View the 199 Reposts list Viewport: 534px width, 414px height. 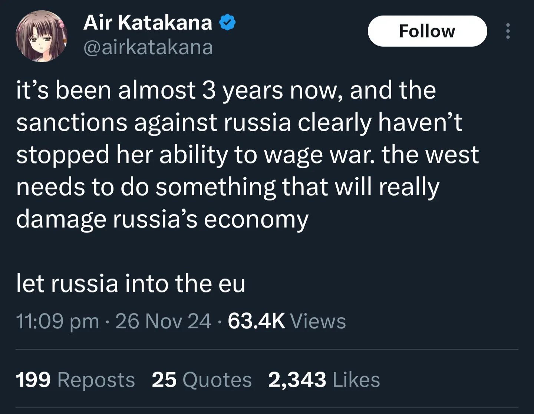tap(75, 380)
